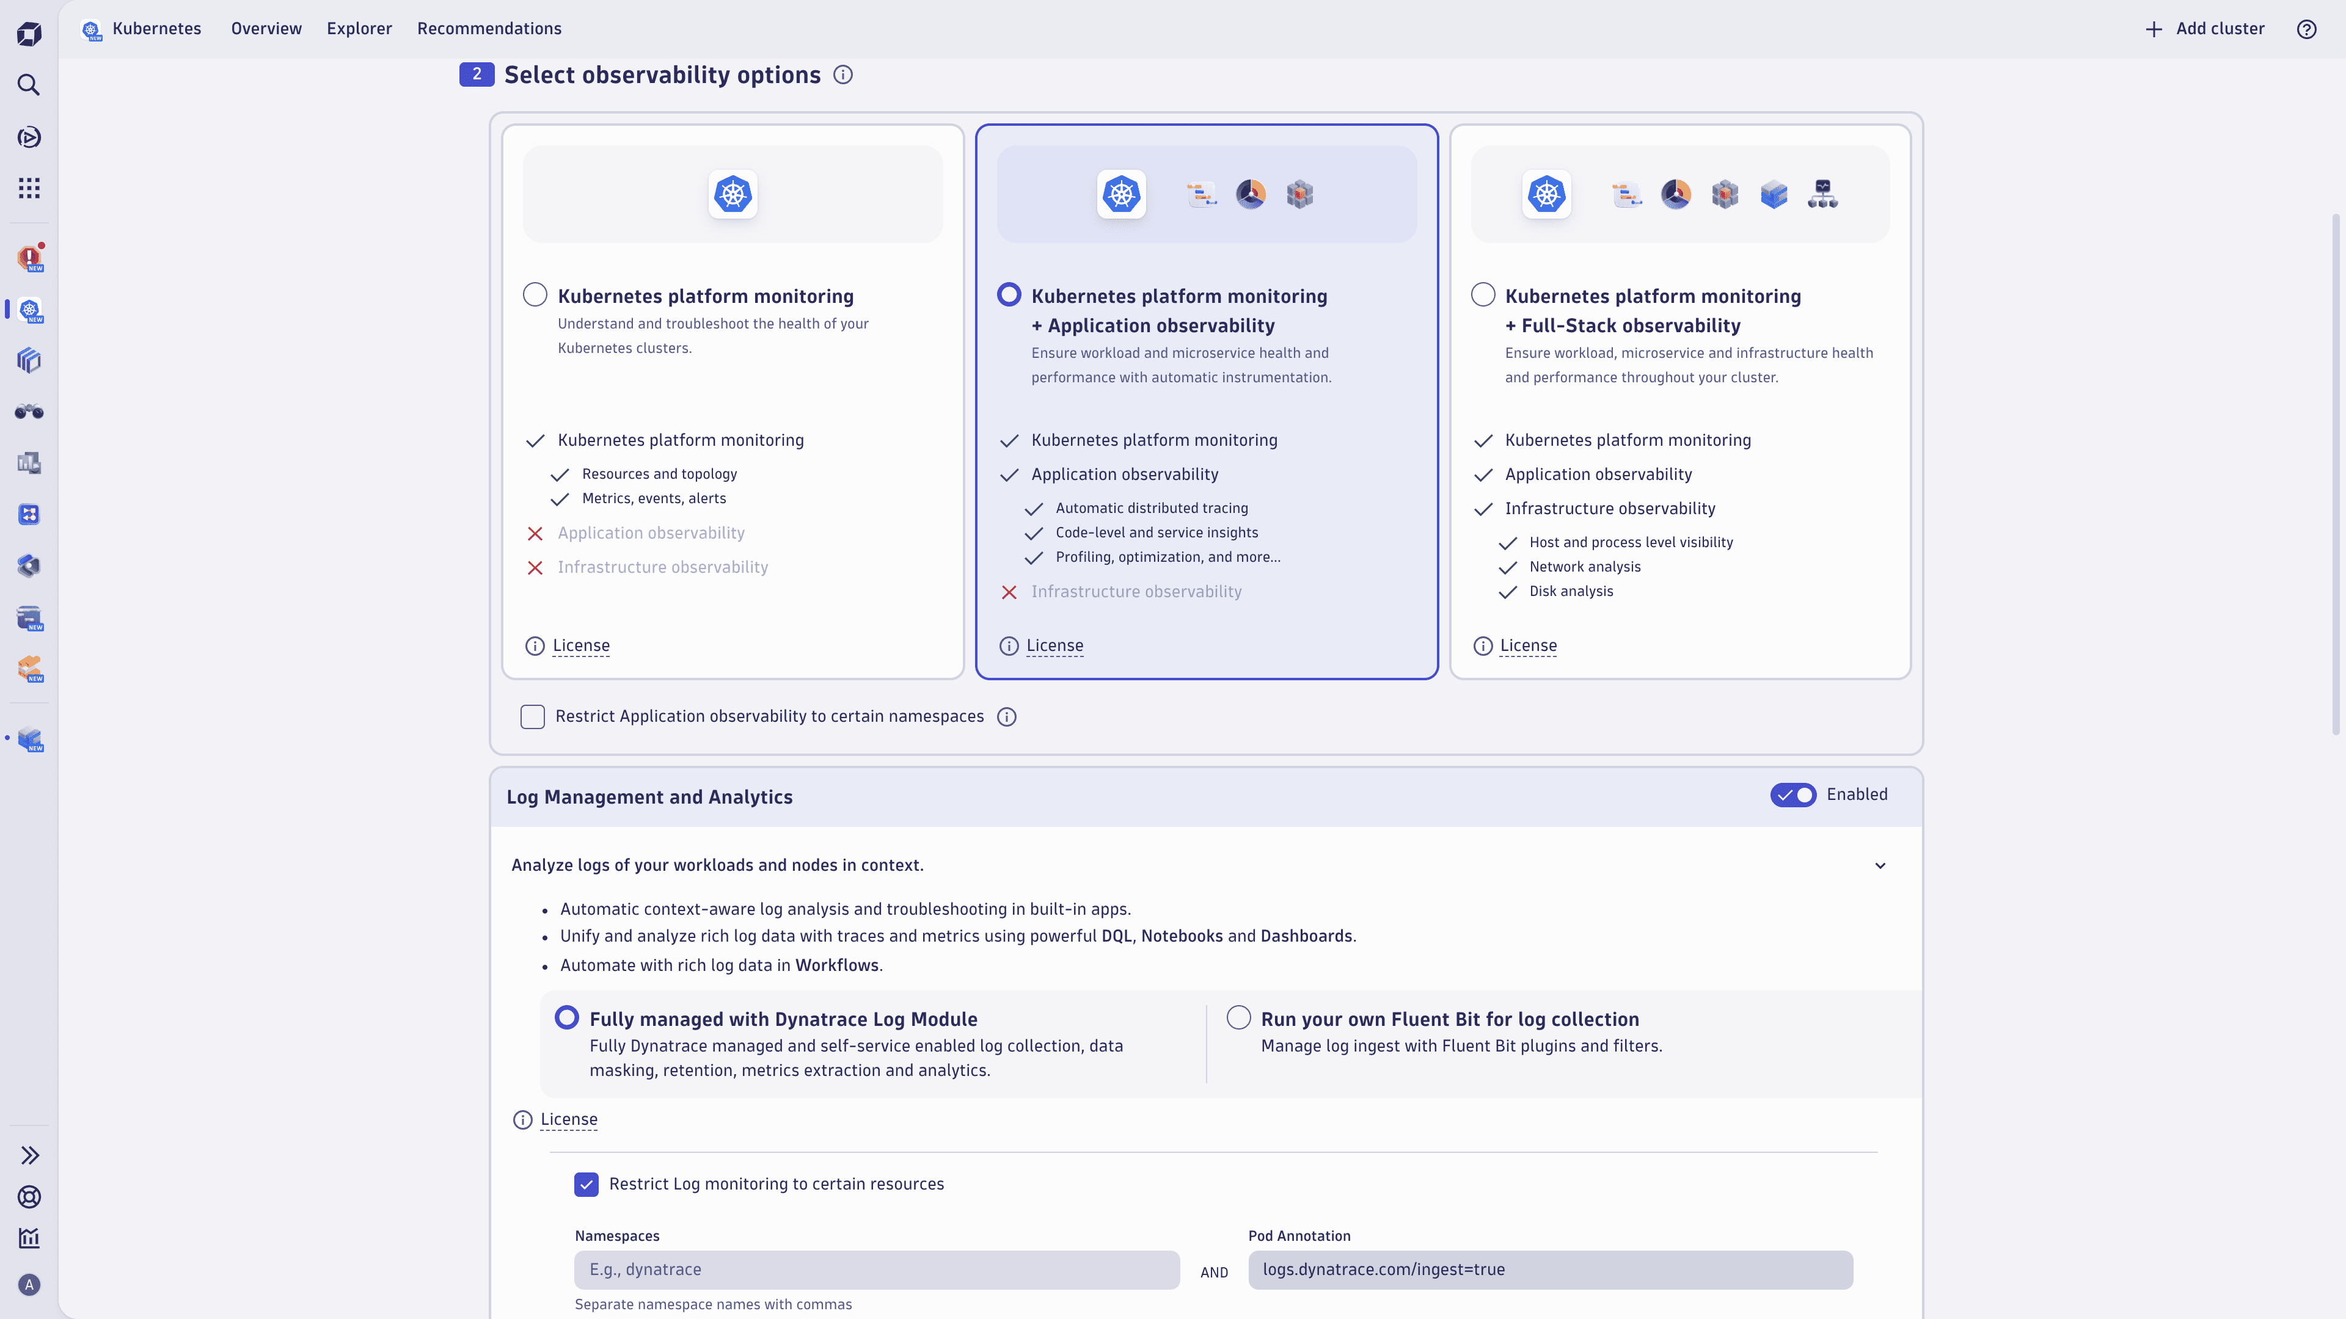Screen dimensions: 2346x1319
Task: Click info icon beside Restrict Application observability
Action: [x=1006, y=718]
